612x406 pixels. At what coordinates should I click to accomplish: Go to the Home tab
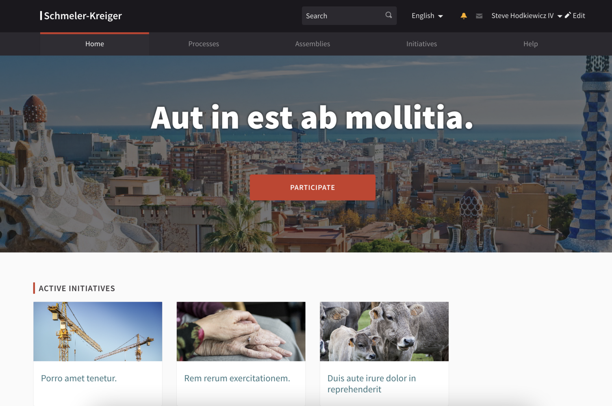click(95, 44)
